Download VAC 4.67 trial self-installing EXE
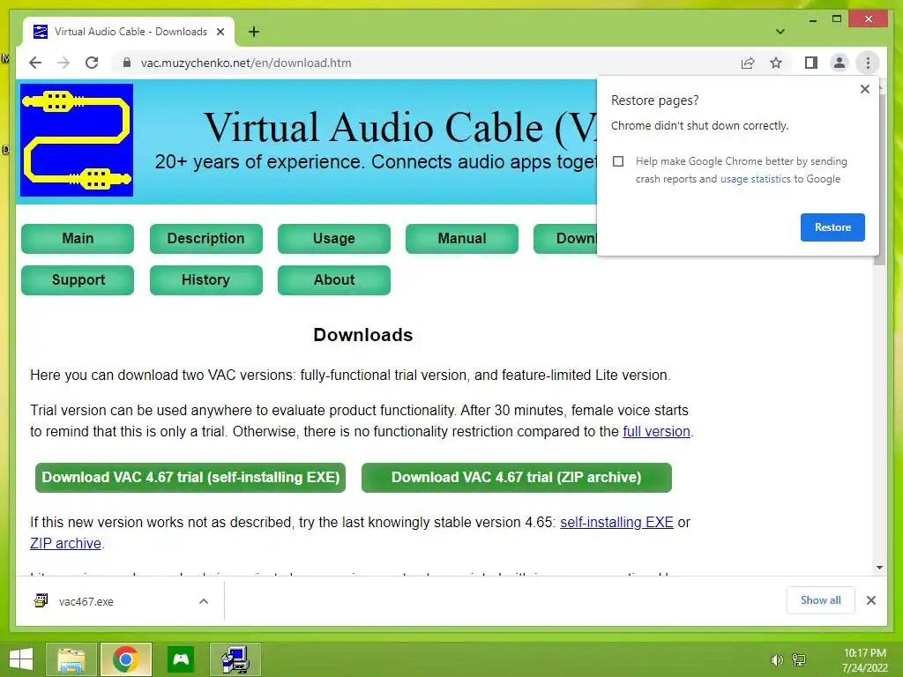Viewport: 903px width, 677px height. pyautogui.click(x=190, y=477)
